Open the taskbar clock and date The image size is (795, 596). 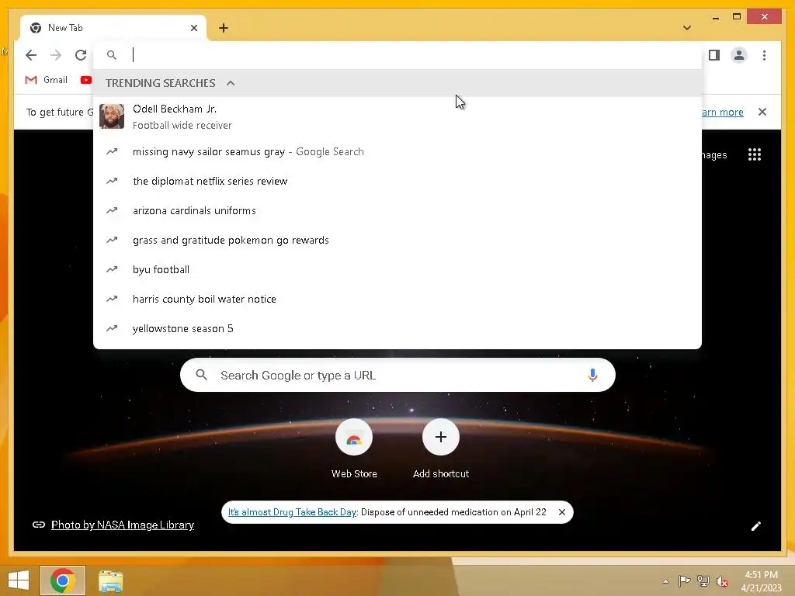(761, 581)
